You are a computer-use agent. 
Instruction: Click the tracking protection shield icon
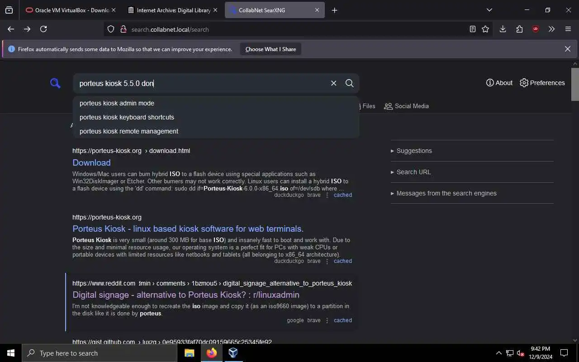pos(111,29)
